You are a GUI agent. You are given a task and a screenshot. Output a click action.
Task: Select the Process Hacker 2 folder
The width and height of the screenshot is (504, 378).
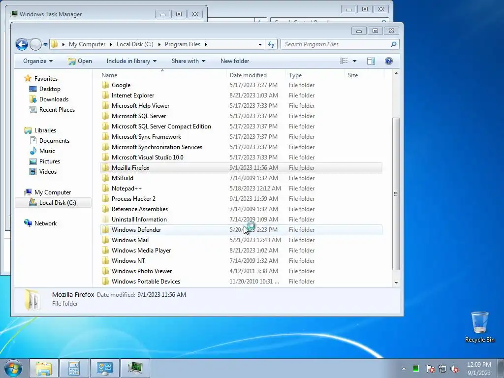point(133,199)
